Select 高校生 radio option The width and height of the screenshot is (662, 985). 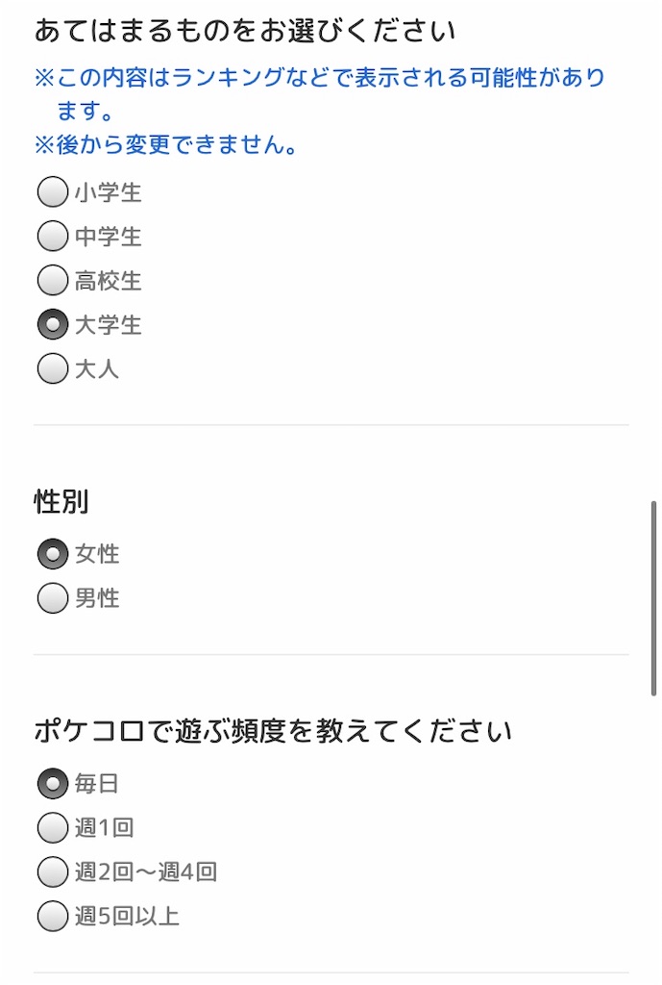pos(53,280)
